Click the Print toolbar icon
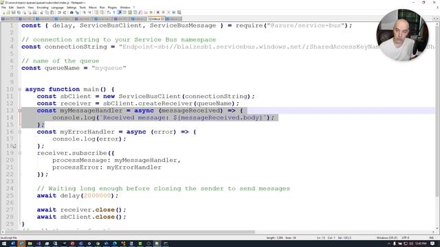 [x=34, y=12]
